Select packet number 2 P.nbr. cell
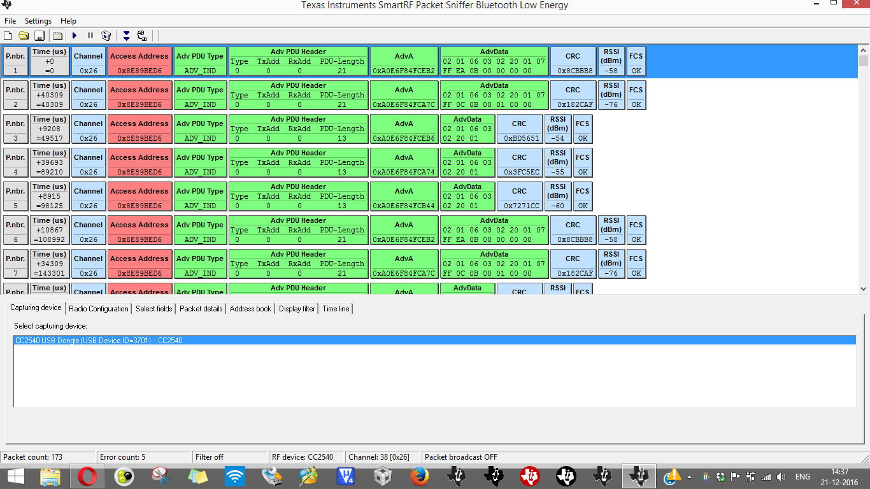This screenshot has width=870, height=489. pyautogui.click(x=16, y=95)
